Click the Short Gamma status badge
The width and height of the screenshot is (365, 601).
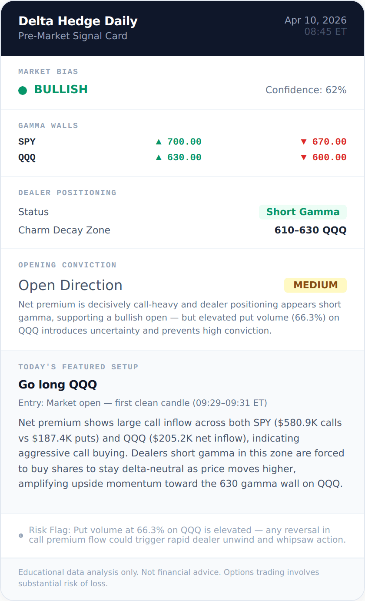[x=302, y=212]
